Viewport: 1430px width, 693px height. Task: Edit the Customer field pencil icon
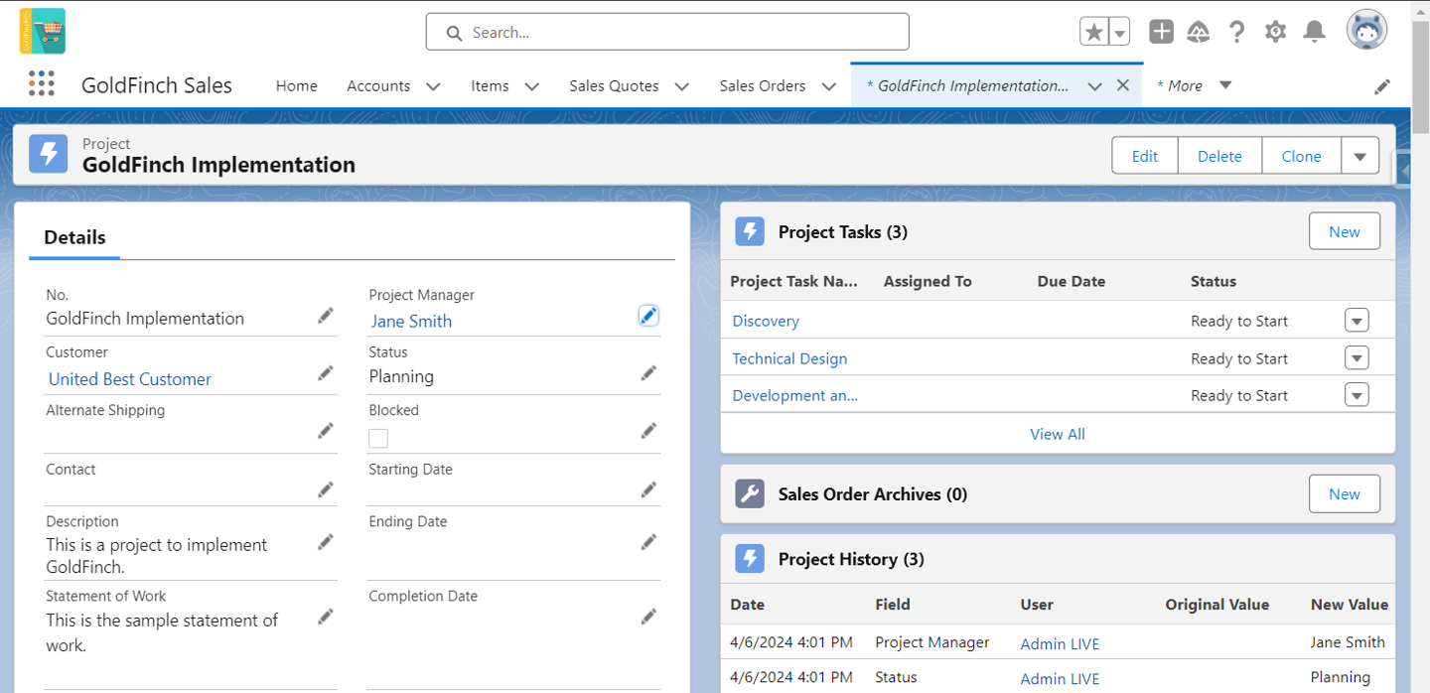325,373
